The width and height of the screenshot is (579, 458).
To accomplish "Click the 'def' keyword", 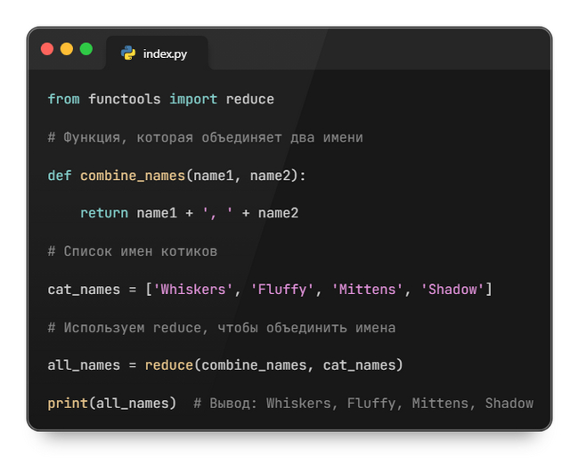I will (60, 176).
